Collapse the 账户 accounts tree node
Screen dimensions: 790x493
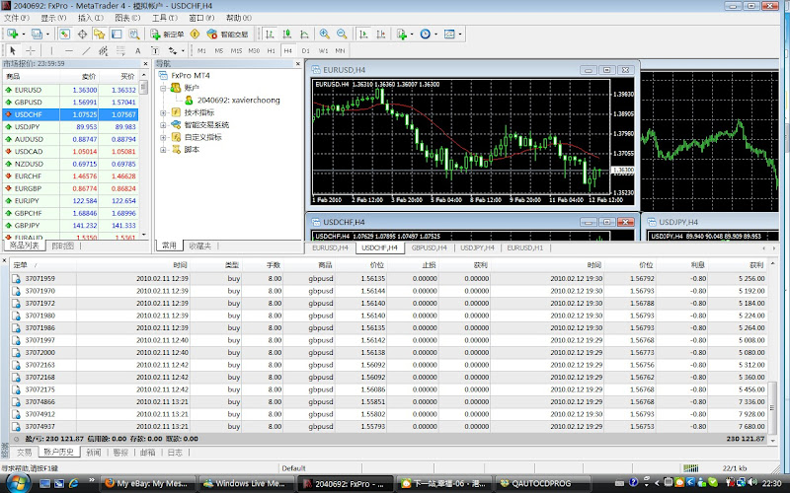tap(162, 87)
